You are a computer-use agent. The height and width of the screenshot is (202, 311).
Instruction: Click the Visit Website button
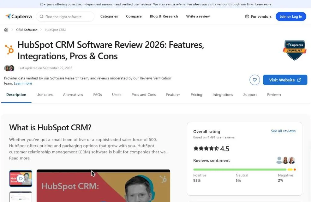pyautogui.click(x=285, y=80)
